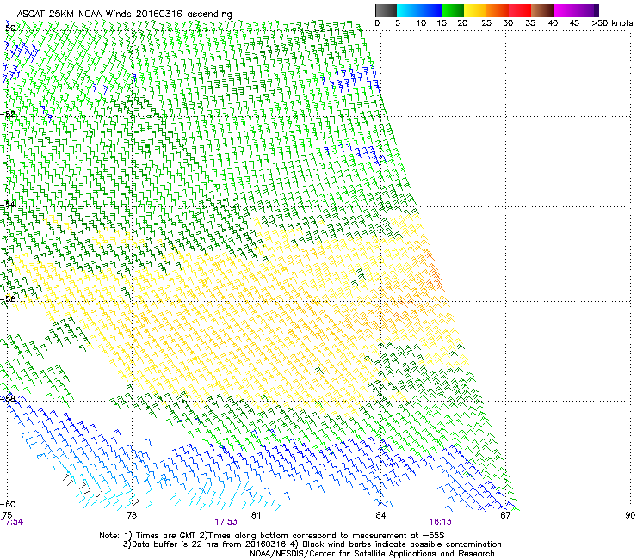Pick the orange 25-30 knots legend swatch
This screenshot has width=637, height=559.
[x=498, y=10]
